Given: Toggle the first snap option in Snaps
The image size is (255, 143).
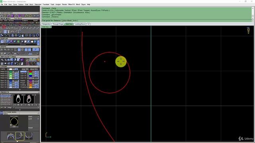Looking at the screenshot, I should [x=2, y=49].
